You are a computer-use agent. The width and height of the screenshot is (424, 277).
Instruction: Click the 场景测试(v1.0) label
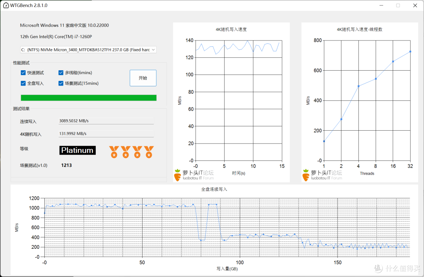[x=33, y=166]
